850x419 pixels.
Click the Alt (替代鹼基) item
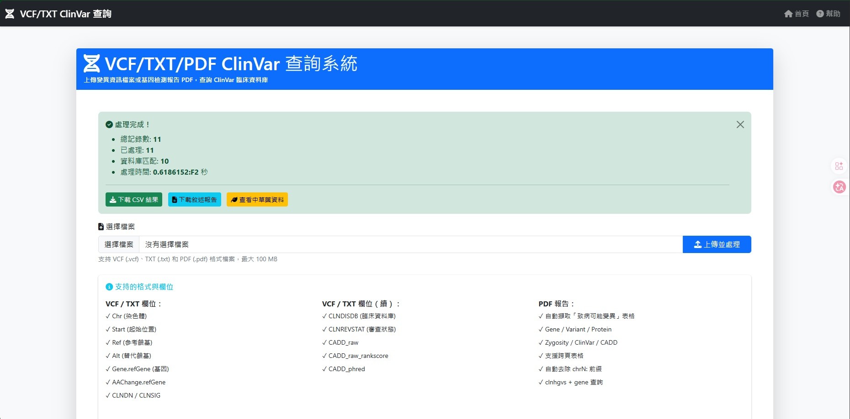tap(128, 356)
